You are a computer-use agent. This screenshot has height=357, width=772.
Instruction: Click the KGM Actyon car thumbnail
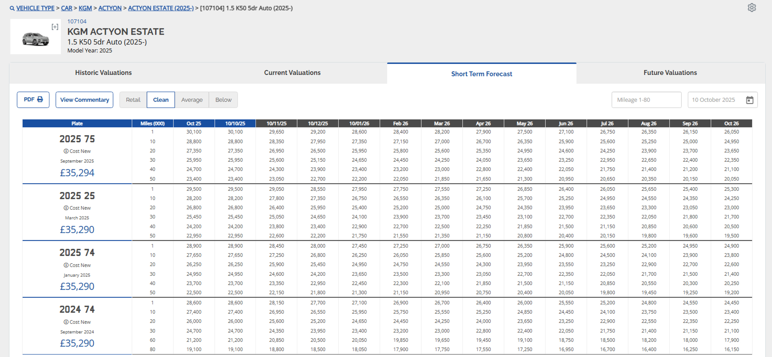coord(36,39)
